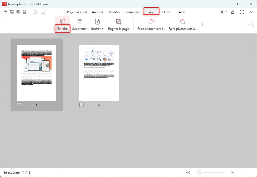Open the Rogner la page tool
The width and height of the screenshot is (257, 177).
[118, 24]
